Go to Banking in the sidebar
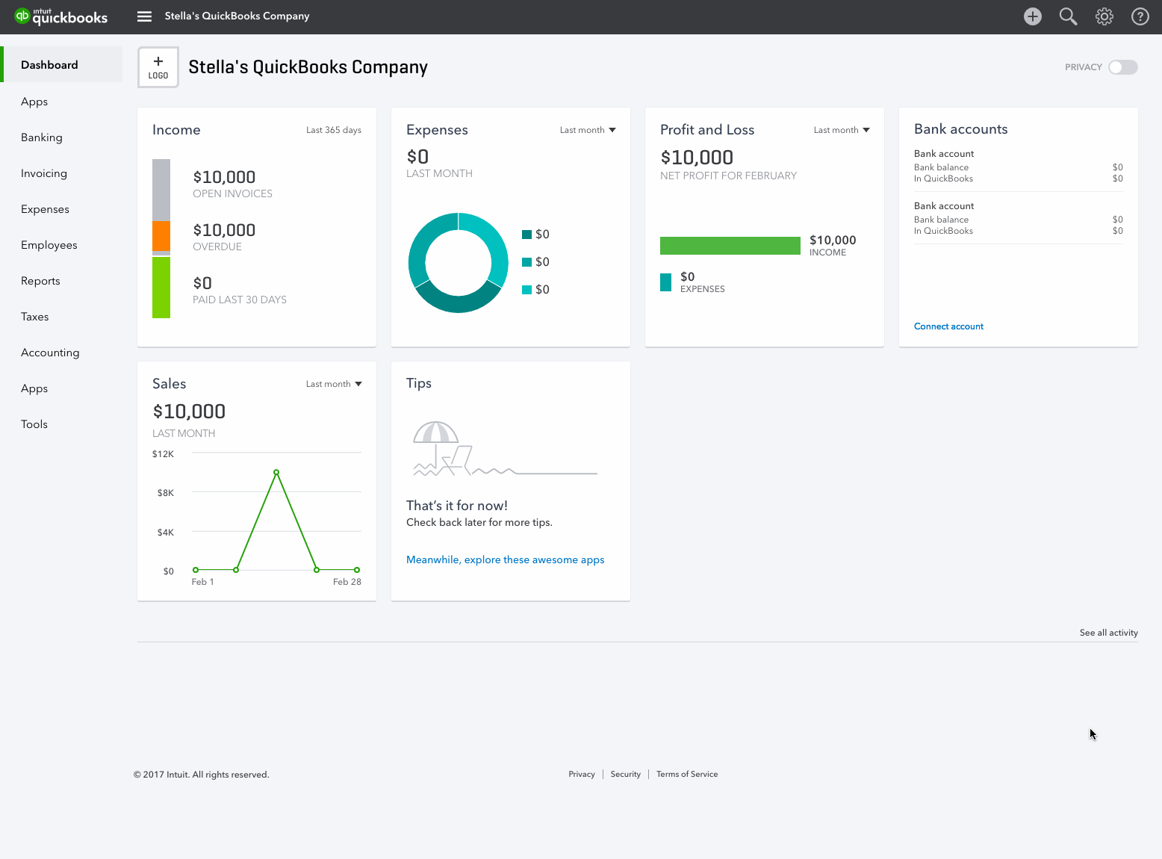This screenshot has height=859, width=1162. [x=42, y=137]
